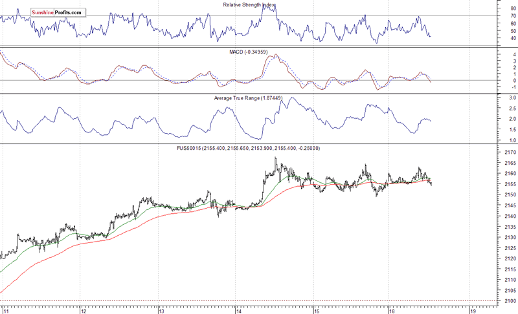
Task: Select the 40 level on RSI axis
Action: click(513, 39)
